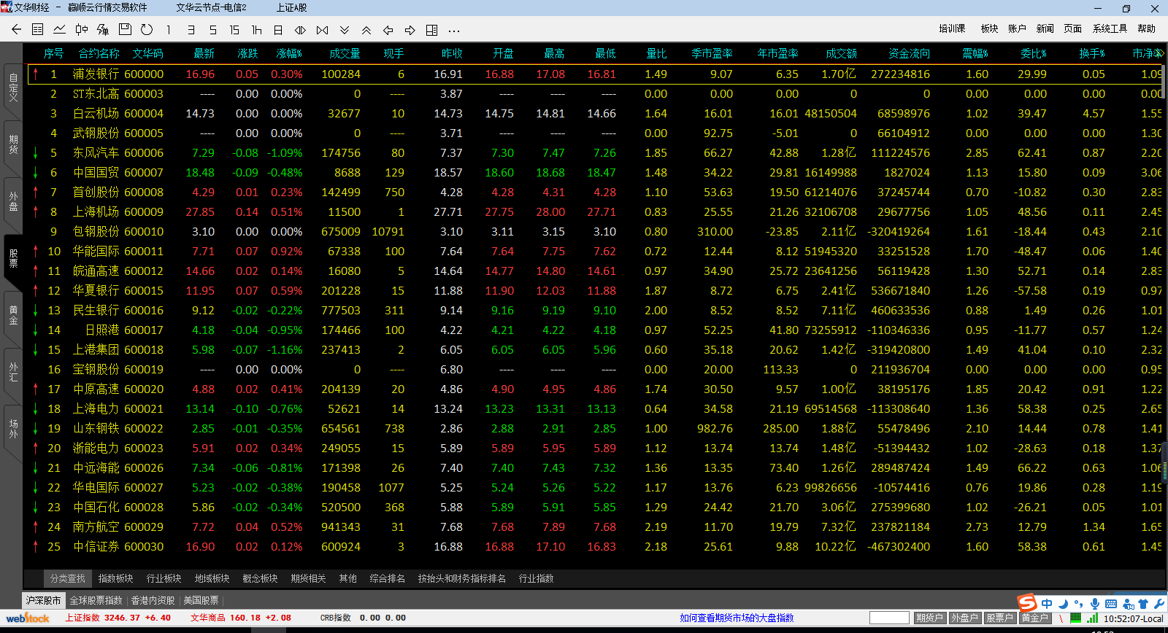Open the 系统工具 menu
Image resolution: width=1168 pixels, height=633 pixels.
click(1110, 28)
